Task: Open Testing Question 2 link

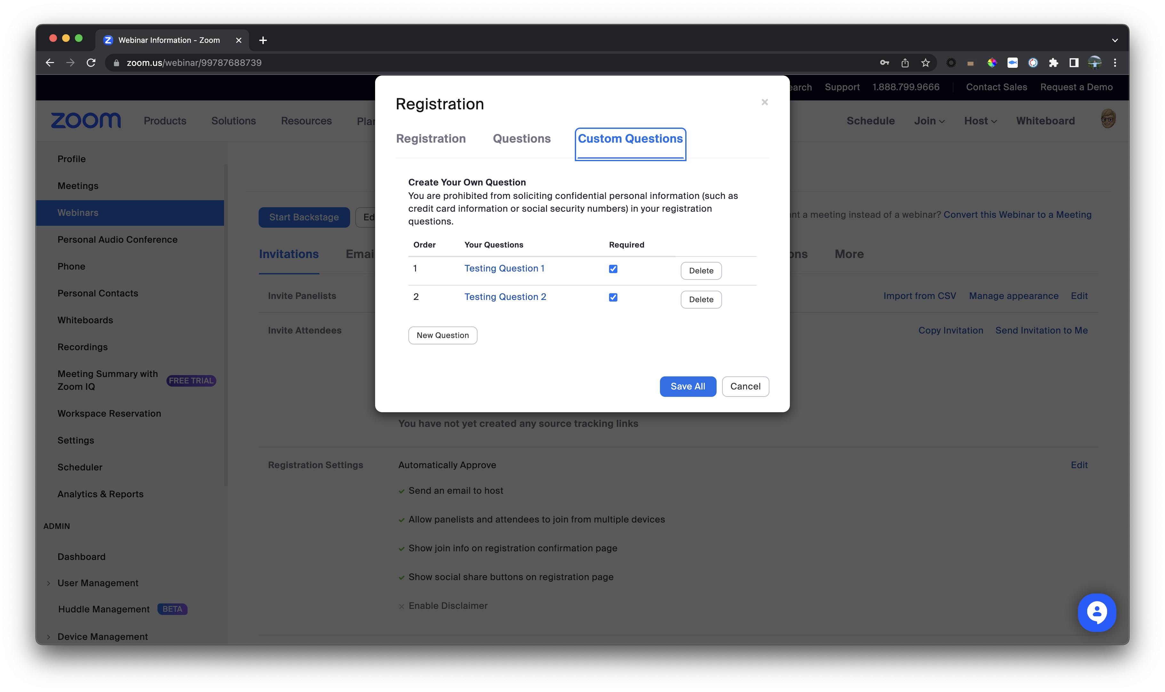Action: [x=505, y=296]
